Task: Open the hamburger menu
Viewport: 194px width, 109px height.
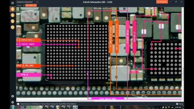Action: click(x=13, y=3)
